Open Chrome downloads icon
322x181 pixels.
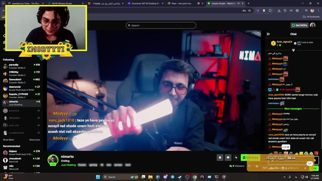click(279, 11)
